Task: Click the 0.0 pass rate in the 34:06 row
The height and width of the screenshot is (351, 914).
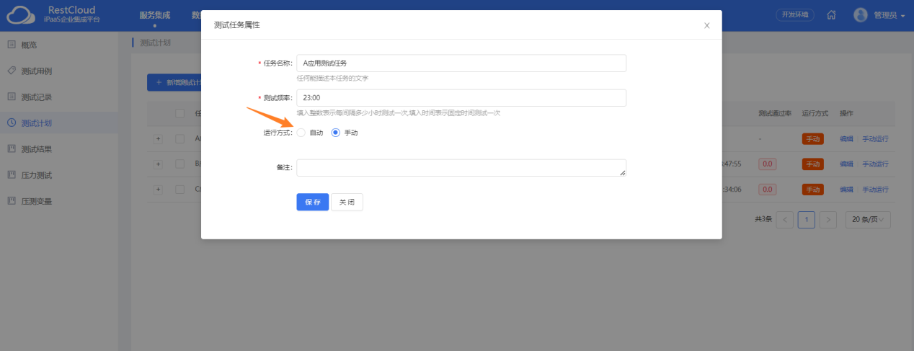Action: coord(768,190)
